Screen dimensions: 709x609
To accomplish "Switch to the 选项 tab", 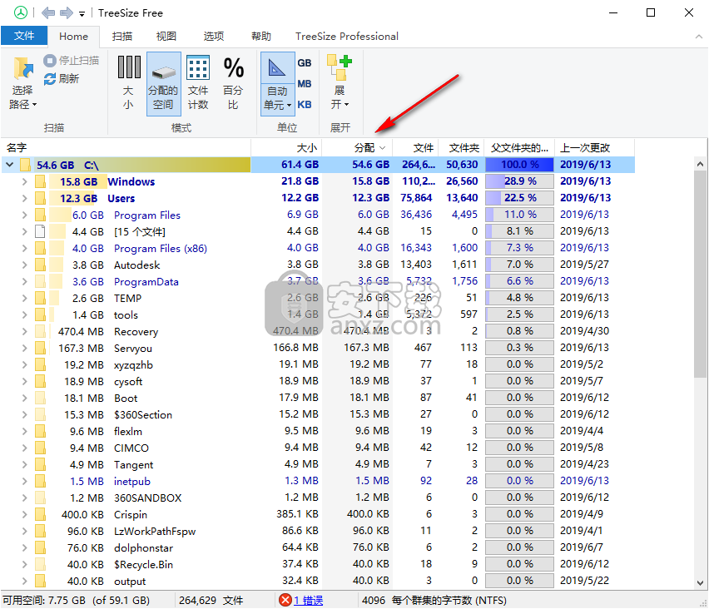I will click(213, 36).
